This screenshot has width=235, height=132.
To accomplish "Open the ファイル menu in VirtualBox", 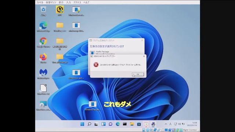I will pyautogui.click(x=40, y=3).
